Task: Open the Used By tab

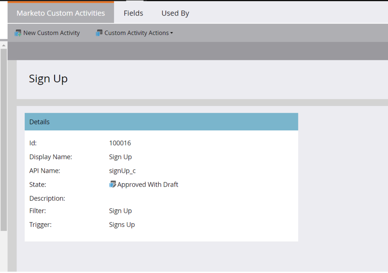Action: [x=175, y=13]
